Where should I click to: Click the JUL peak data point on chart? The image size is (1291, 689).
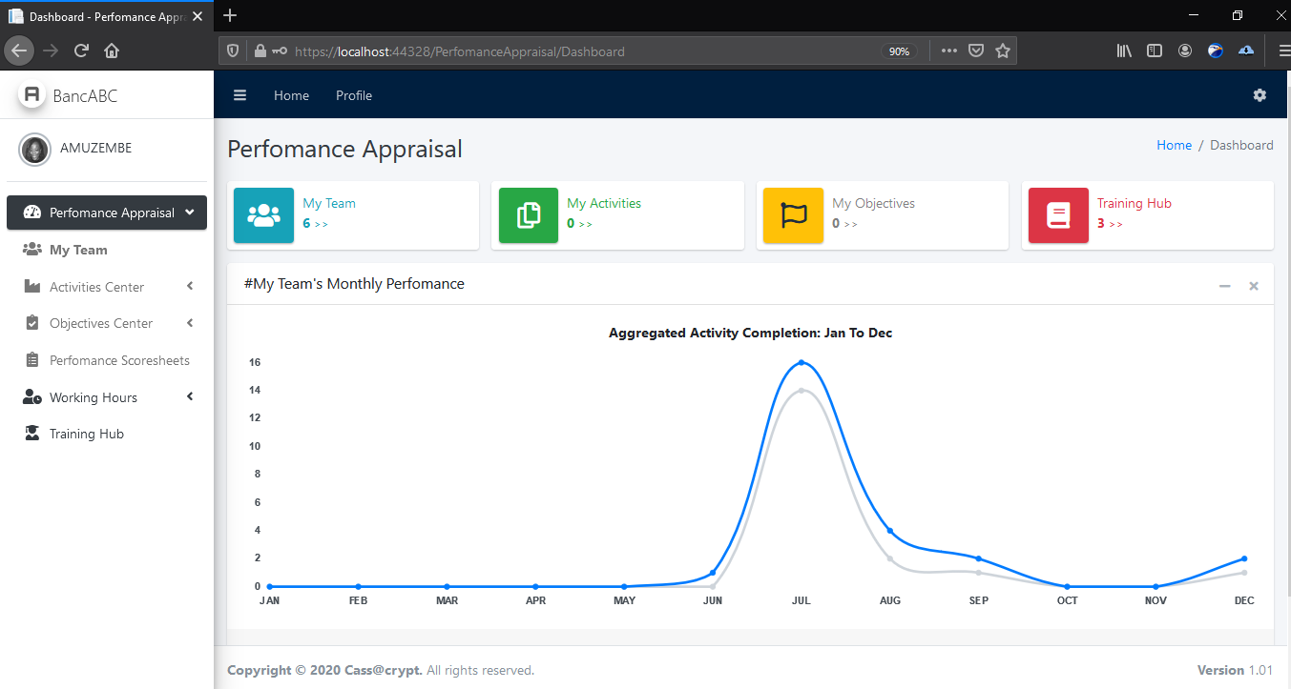click(801, 362)
